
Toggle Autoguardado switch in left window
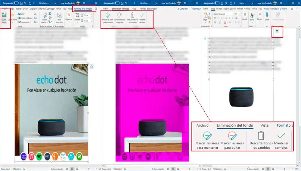coord(16,3)
